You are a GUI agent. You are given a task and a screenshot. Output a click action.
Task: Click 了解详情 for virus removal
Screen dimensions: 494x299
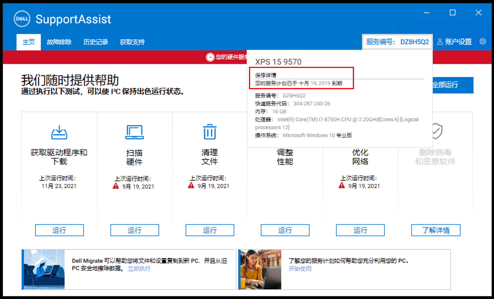point(436,230)
